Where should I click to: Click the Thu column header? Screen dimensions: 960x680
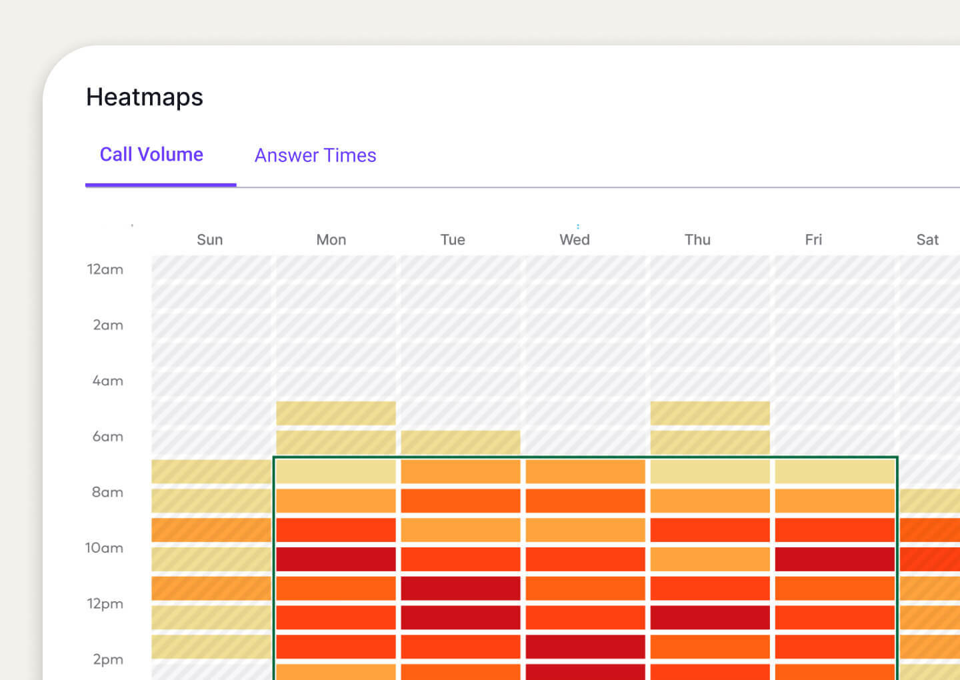click(x=697, y=240)
